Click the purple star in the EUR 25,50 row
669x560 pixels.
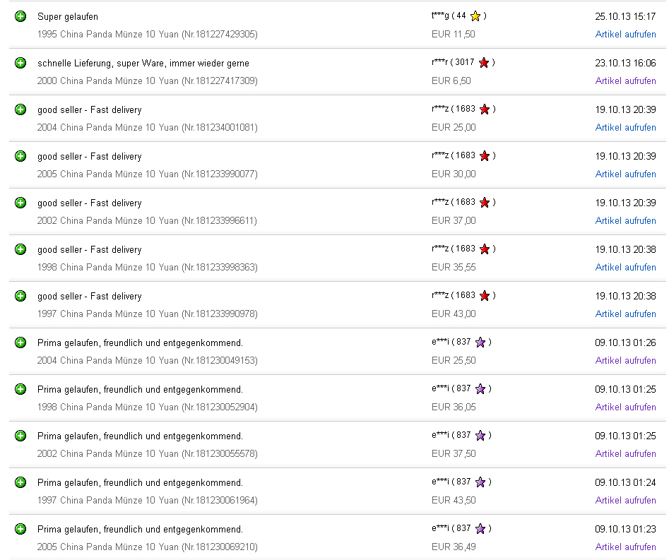(x=480, y=342)
